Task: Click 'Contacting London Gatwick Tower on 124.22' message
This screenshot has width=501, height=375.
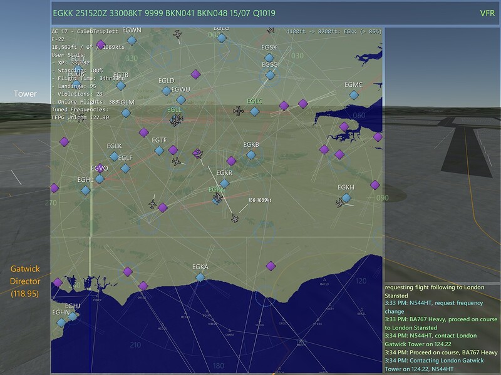Action: click(x=434, y=364)
